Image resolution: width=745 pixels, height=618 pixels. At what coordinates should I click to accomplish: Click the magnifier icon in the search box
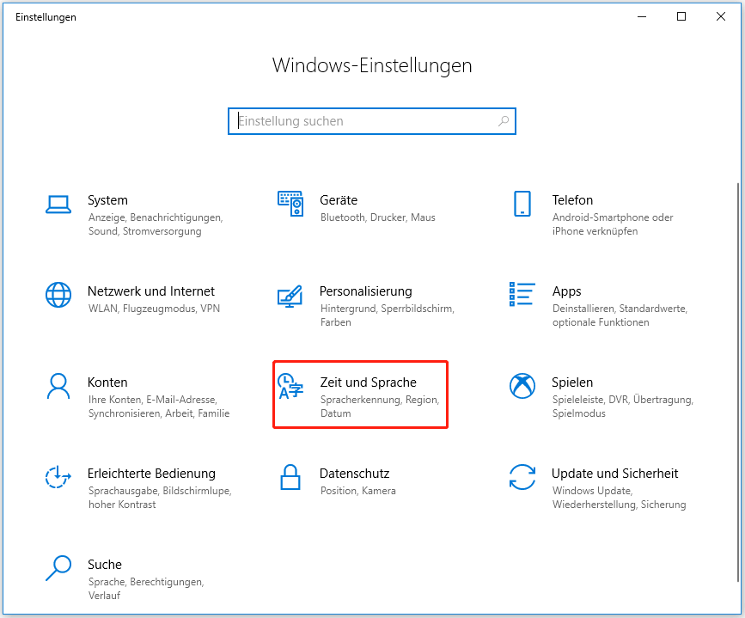(504, 121)
